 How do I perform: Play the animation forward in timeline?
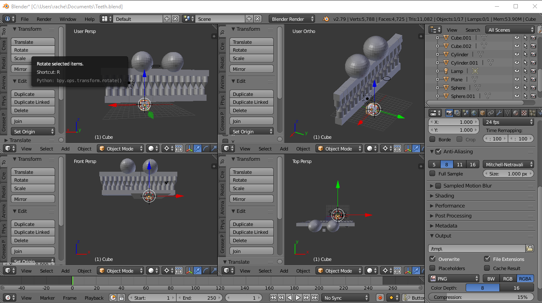(298, 298)
